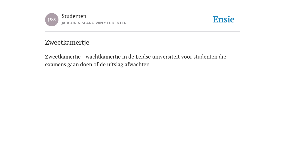Click the word gaan in the second line
285x142 pixels.
[73, 64]
